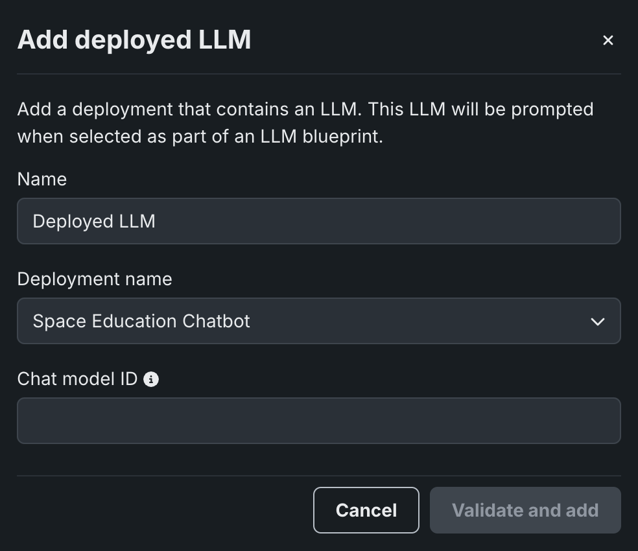Screen dimensions: 638x551
Task: Click into the empty Chat model ID field
Action: [x=318, y=421]
